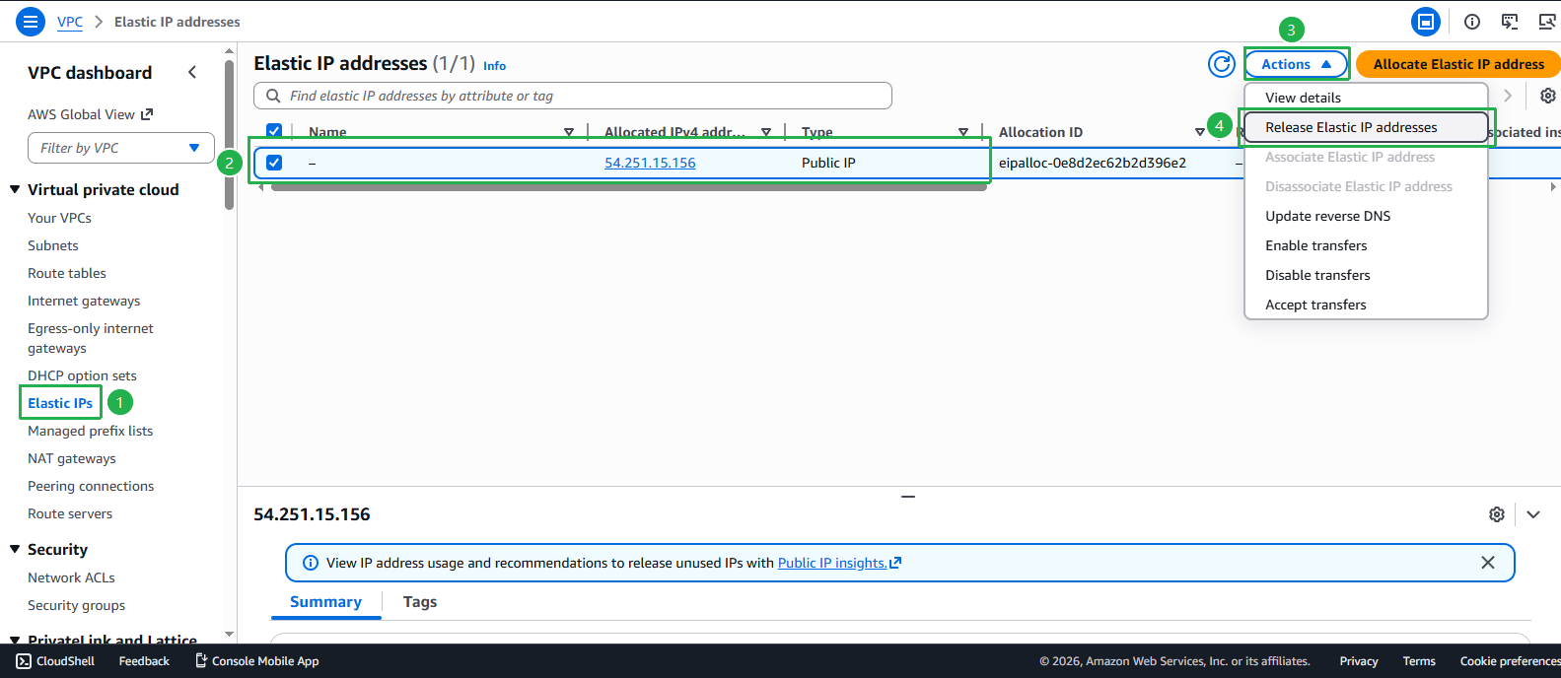This screenshot has height=678, width=1561.
Task: Switch to the Summary tab
Action: coord(325,602)
